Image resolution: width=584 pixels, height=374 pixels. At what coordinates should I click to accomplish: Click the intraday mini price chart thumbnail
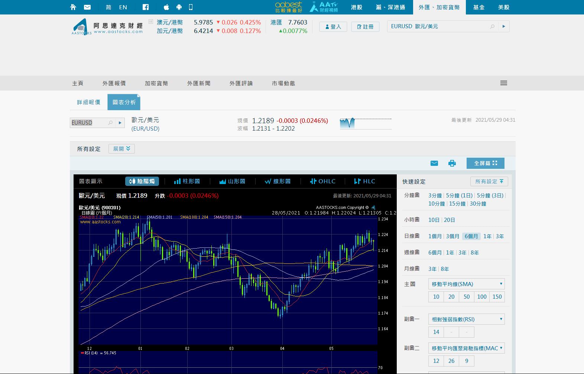366,123
